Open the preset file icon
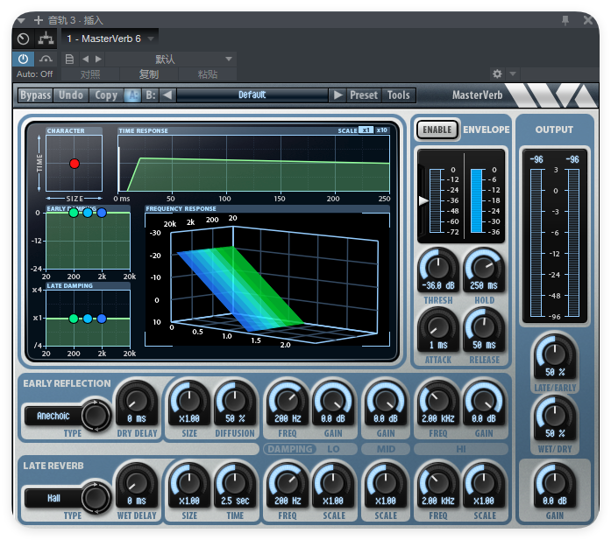This screenshot has height=540, width=611. (69, 60)
